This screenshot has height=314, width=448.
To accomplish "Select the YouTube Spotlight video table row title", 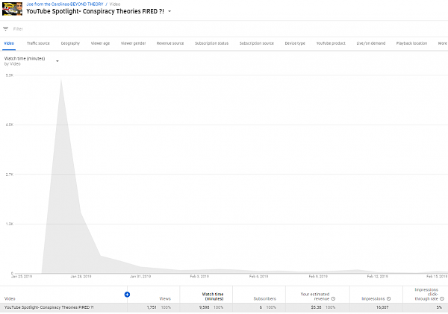I will (49, 307).
